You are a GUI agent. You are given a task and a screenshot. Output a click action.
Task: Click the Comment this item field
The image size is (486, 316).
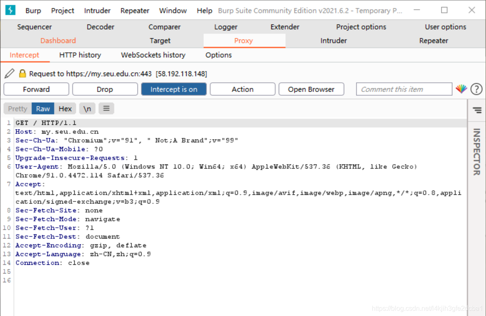pyautogui.click(x=404, y=89)
